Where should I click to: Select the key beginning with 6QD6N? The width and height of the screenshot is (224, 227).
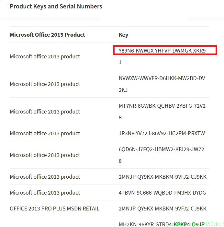161,149
